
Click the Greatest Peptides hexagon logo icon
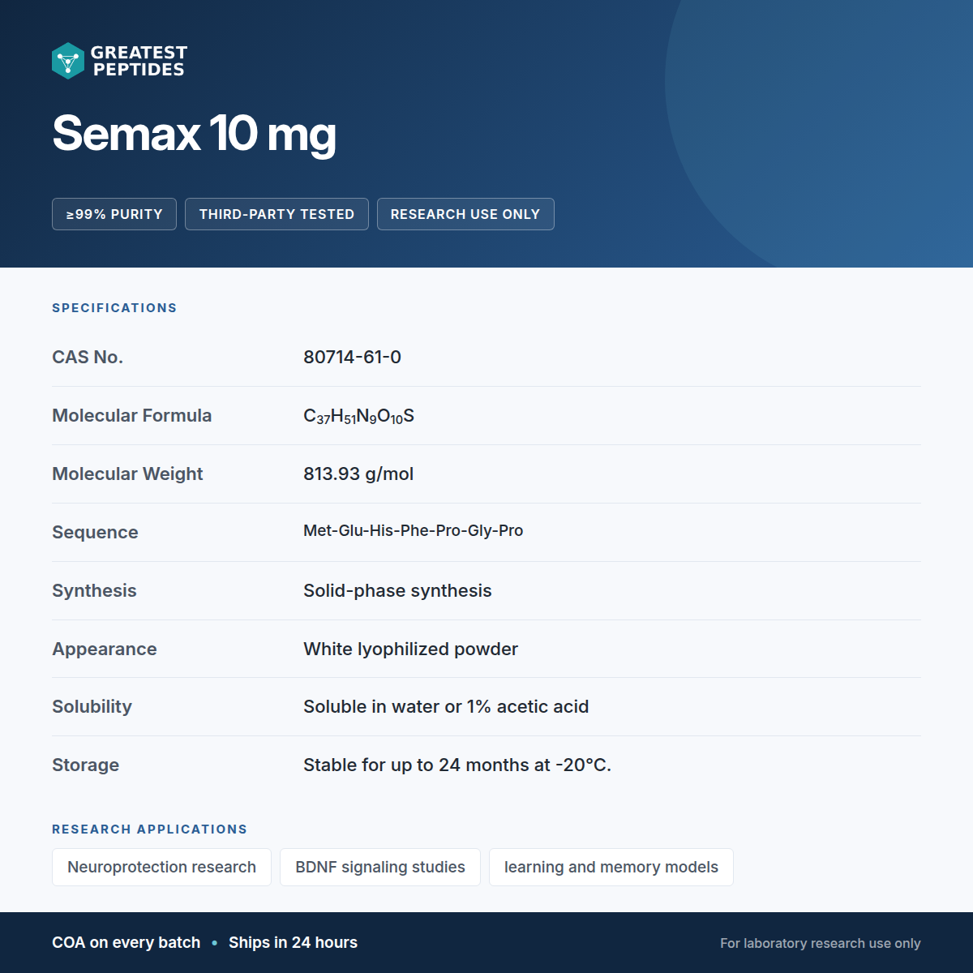(x=68, y=61)
